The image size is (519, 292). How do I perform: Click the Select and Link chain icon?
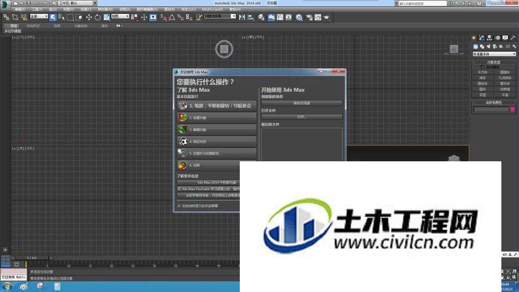coord(6,17)
